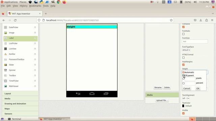Open the TextColor black swatch
The height and width of the screenshot is (121, 216).
click(x=183, y=106)
